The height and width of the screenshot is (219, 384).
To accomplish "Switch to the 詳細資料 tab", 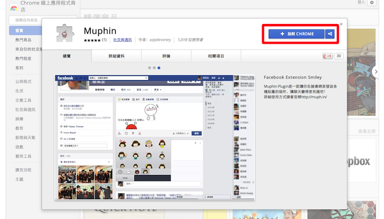I will pyautogui.click(x=116, y=56).
